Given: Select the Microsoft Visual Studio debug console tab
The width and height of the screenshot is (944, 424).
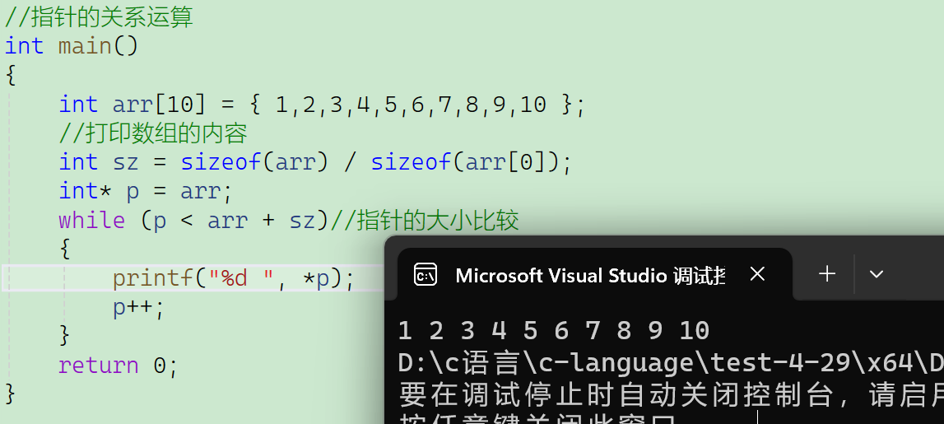Looking at the screenshot, I should click(595, 274).
